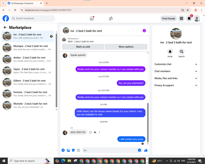
Task: Open Monique 2 bed 2 bath conversation
Action: pos(27,48)
